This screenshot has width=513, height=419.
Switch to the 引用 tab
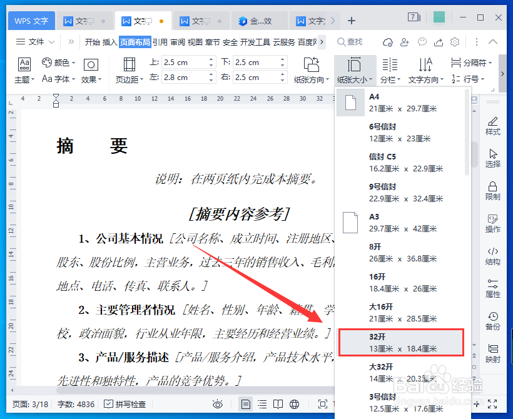point(160,42)
